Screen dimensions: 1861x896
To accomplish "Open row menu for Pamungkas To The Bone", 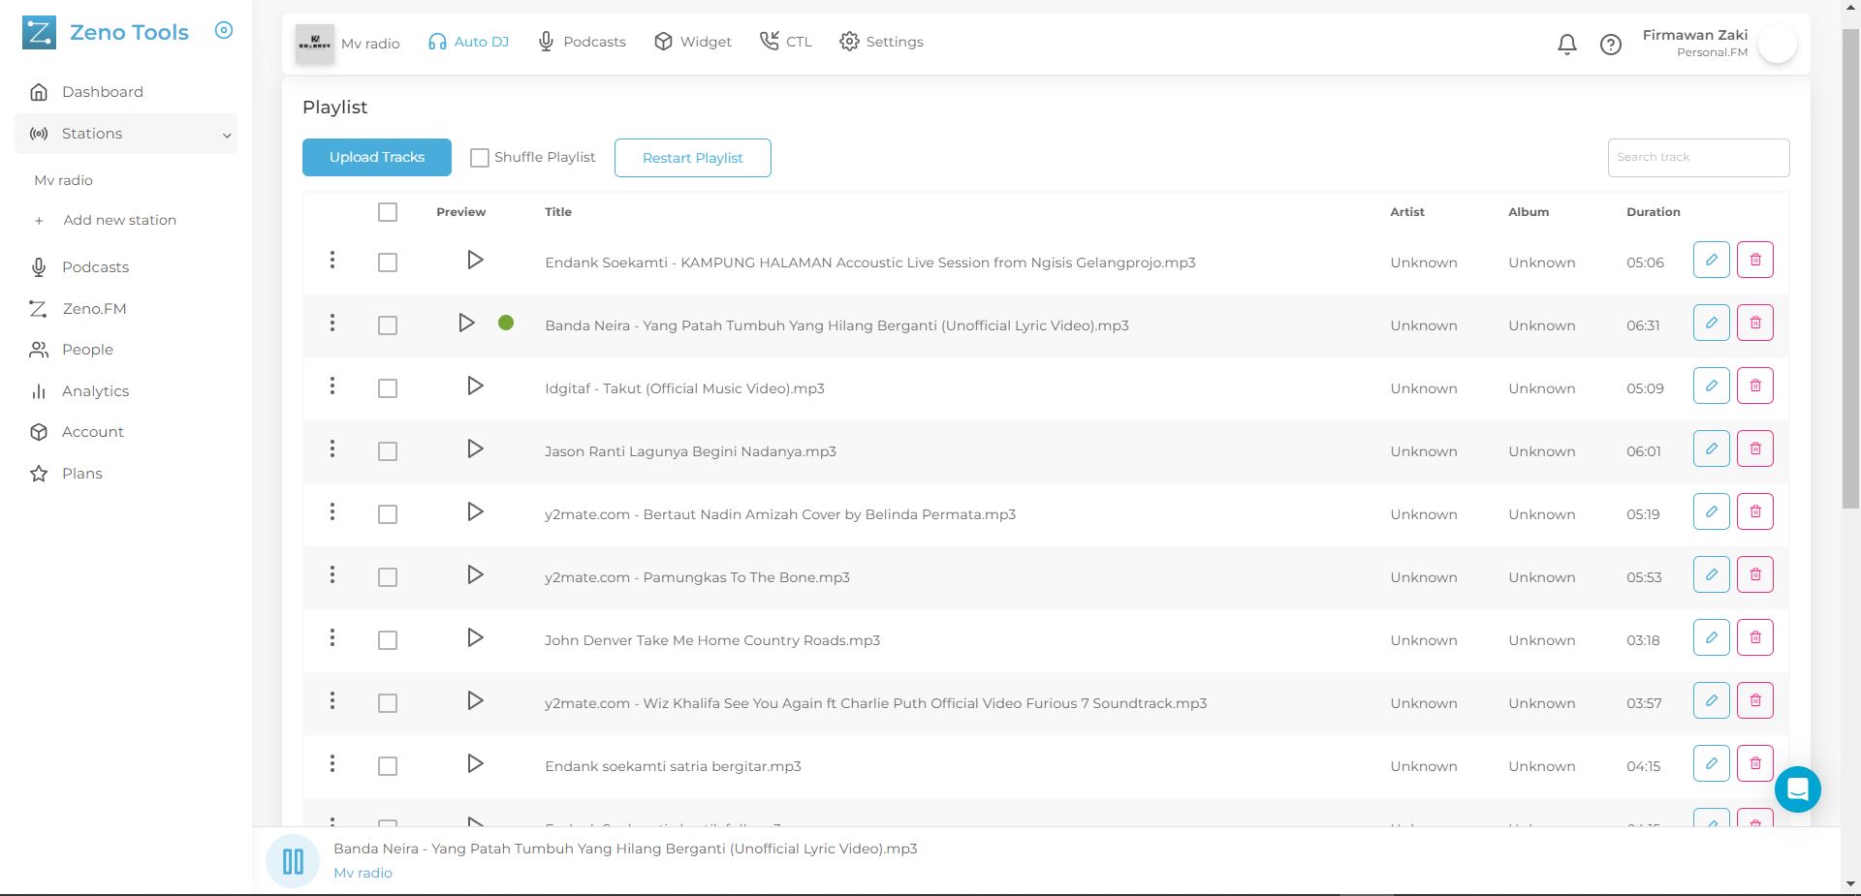I will (x=332, y=574).
